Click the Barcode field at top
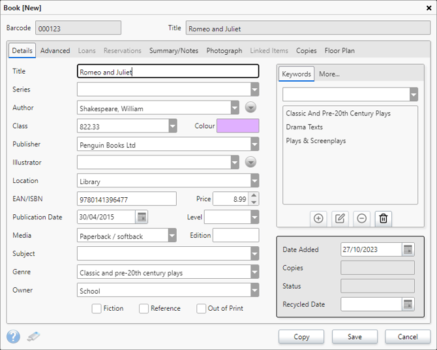 (78, 28)
